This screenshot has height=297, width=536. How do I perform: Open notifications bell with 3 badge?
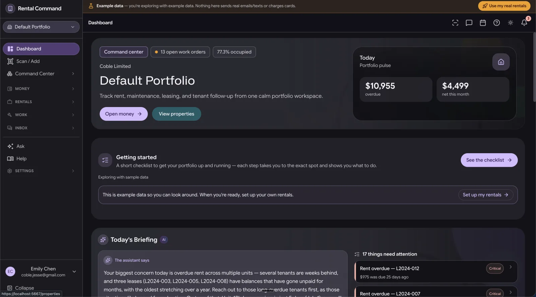(524, 22)
